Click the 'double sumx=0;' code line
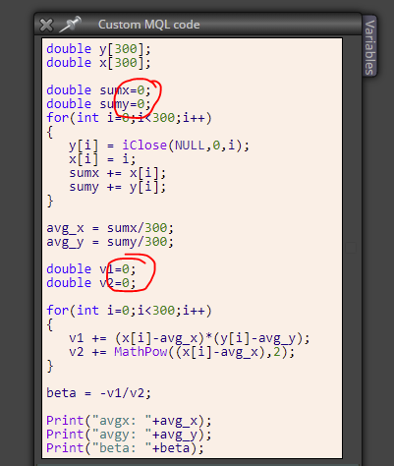Viewport: 394px width, 466px height. coord(98,90)
